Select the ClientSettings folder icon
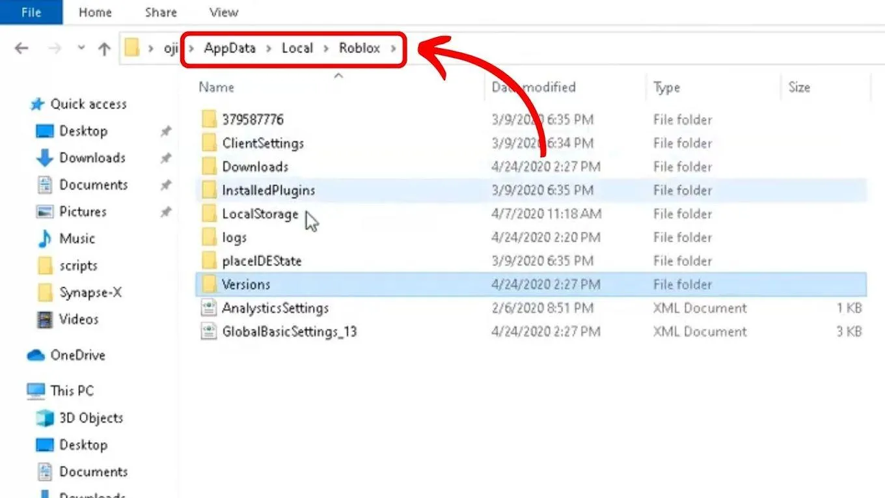 pos(208,143)
